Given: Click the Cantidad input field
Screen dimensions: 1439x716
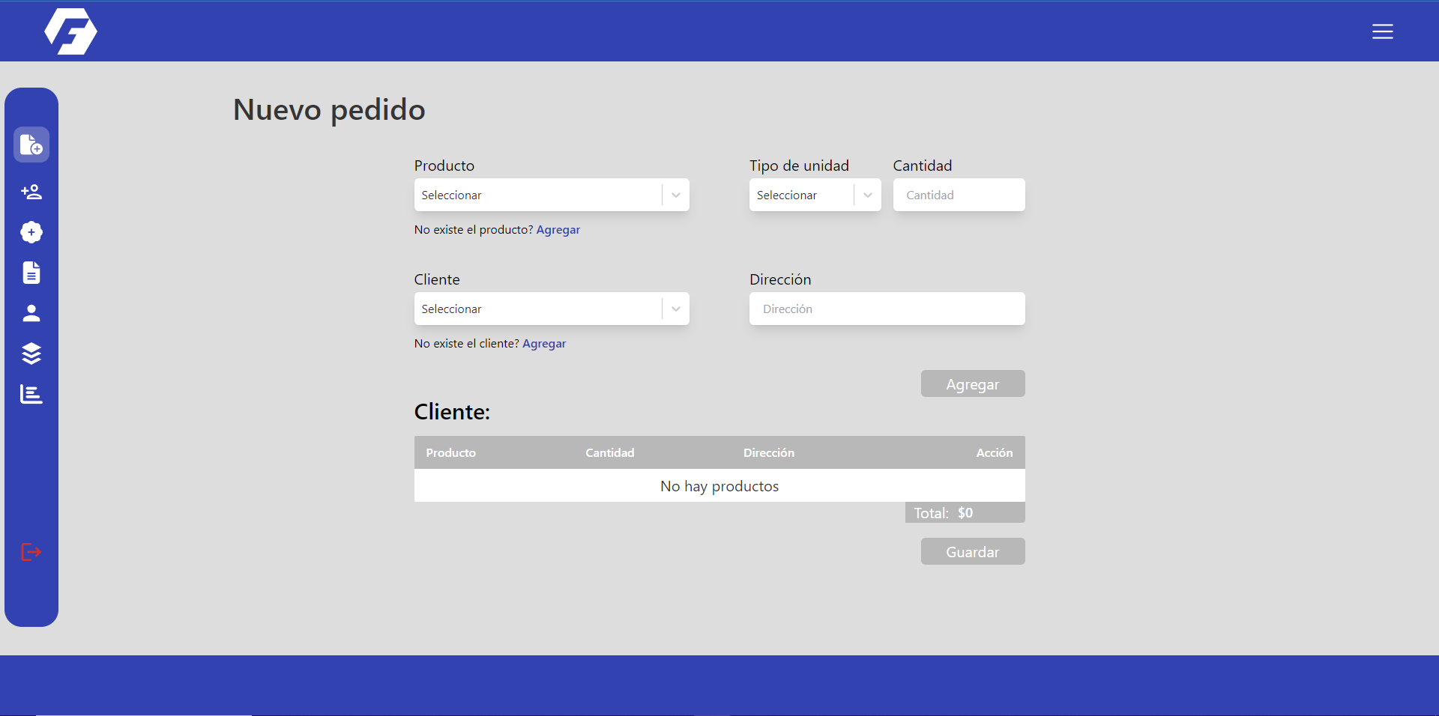Looking at the screenshot, I should 959,195.
